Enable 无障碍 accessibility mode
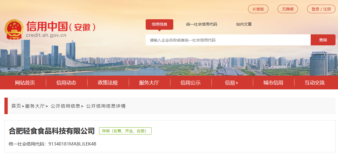Image resolution: width=338 pixels, height=154 pixels. click(288, 9)
